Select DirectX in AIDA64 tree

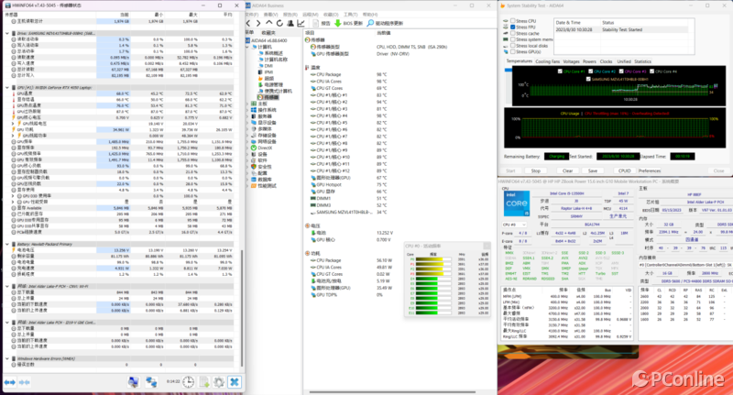point(261,148)
